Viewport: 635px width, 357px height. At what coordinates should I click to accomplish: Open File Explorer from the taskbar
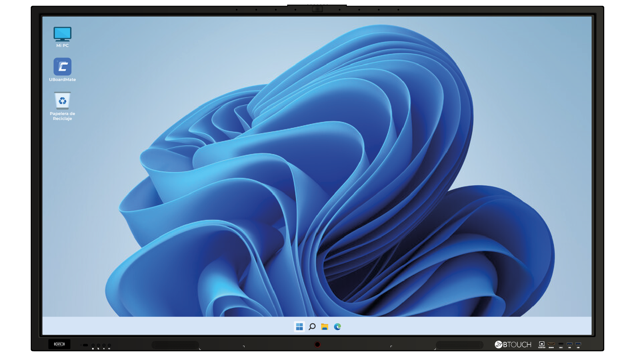(x=324, y=327)
